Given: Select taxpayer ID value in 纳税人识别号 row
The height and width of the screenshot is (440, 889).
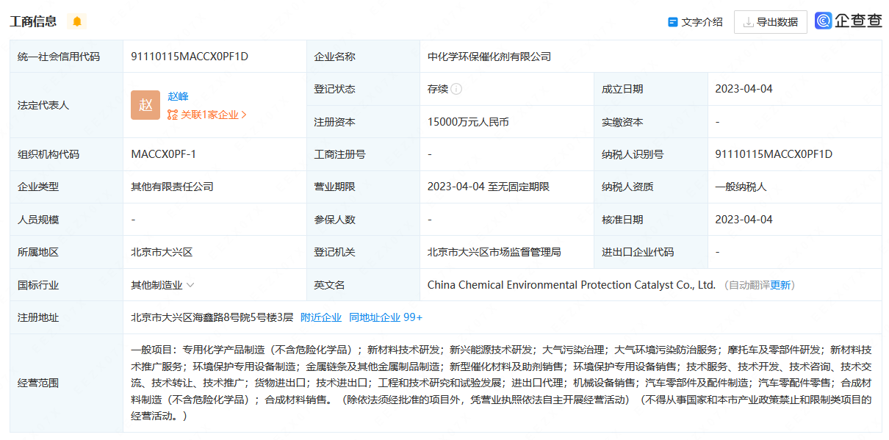Looking at the screenshot, I should tap(774, 154).
